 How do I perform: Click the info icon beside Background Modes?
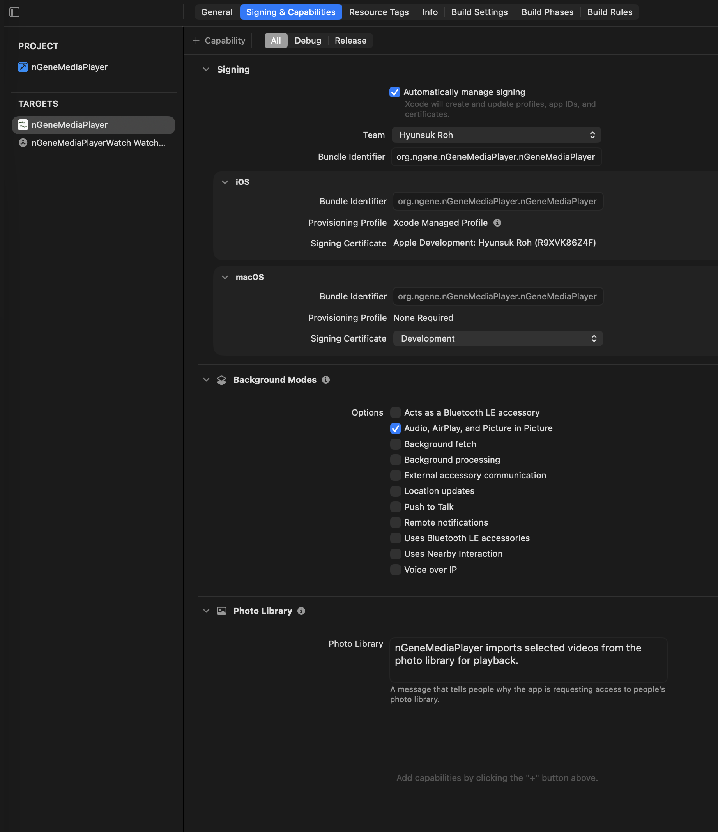click(x=325, y=380)
